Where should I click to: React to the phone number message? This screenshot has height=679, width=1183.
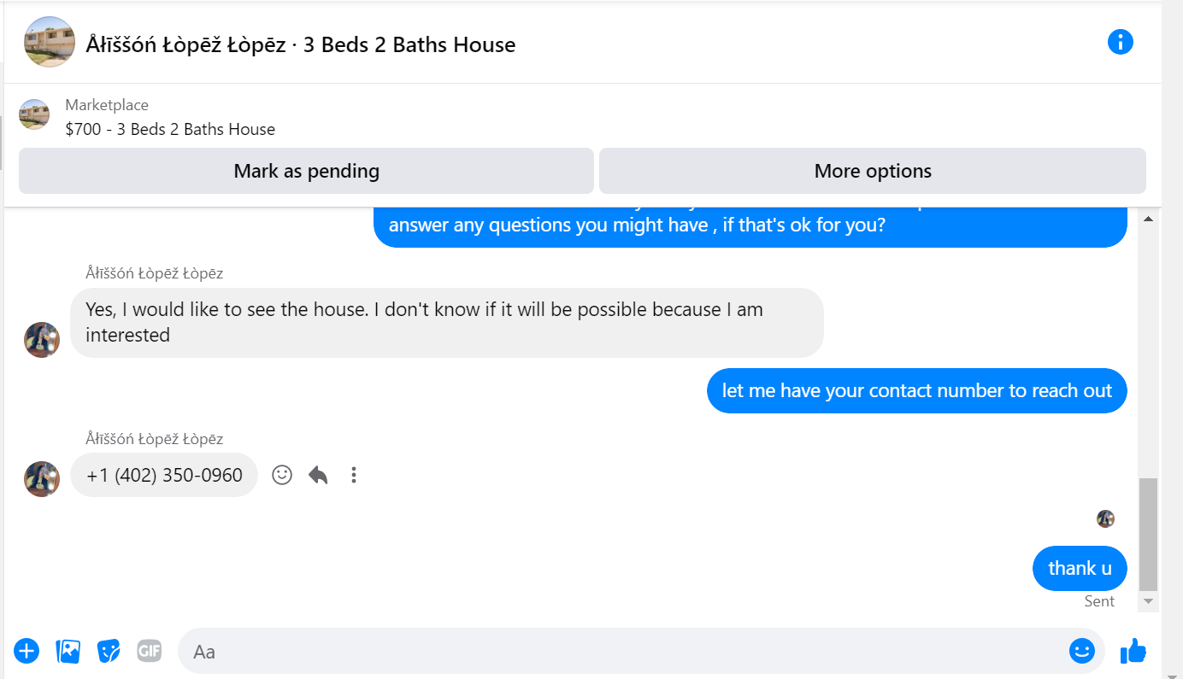tap(282, 475)
